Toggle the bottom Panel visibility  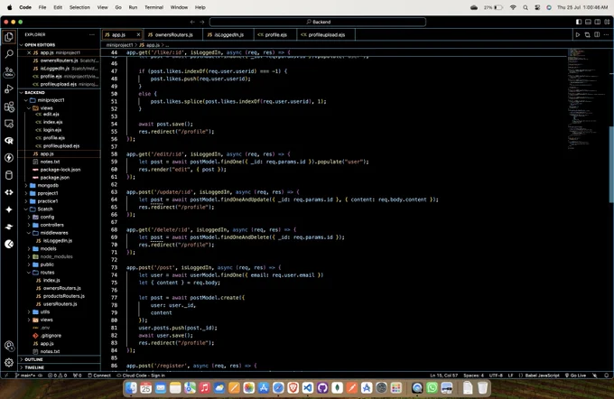(588, 22)
